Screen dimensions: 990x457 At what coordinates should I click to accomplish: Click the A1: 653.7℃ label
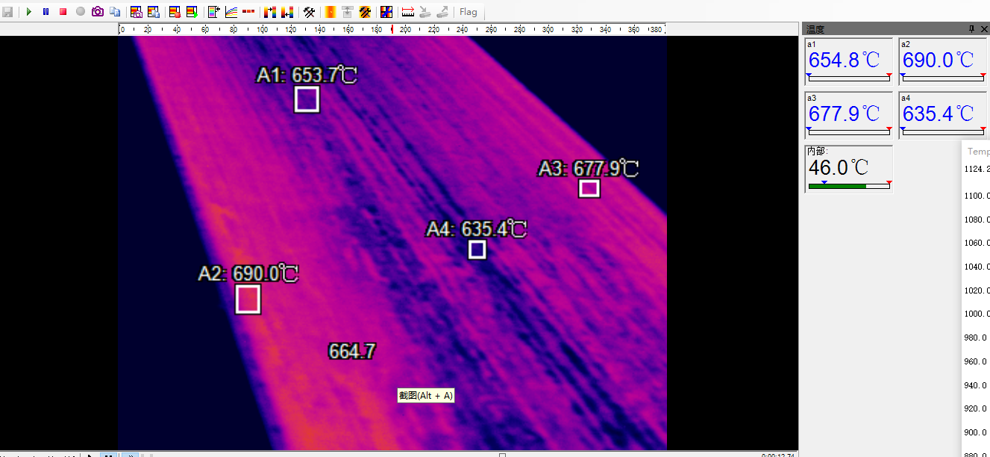[307, 75]
